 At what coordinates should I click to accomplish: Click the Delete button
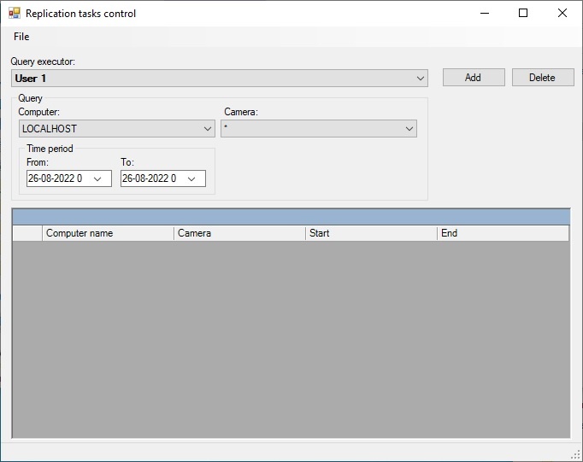point(543,77)
